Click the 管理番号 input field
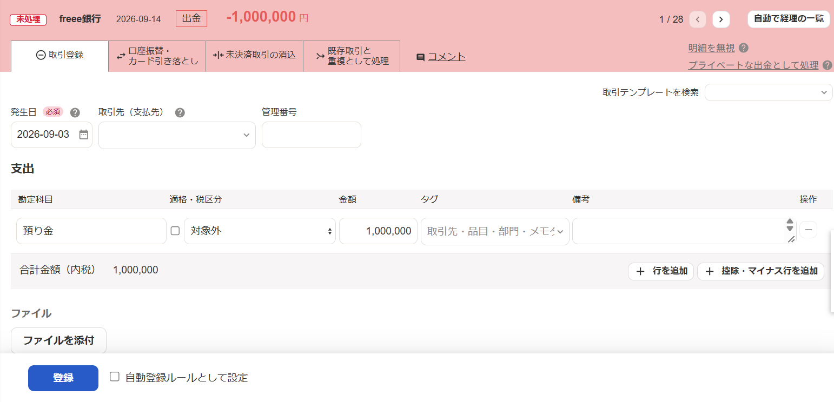Viewport: 834px width, 402px height. [x=312, y=135]
